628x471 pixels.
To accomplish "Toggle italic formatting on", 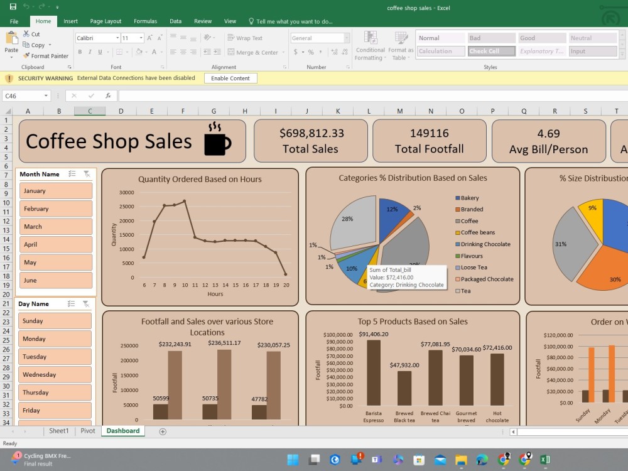I will click(x=90, y=51).
